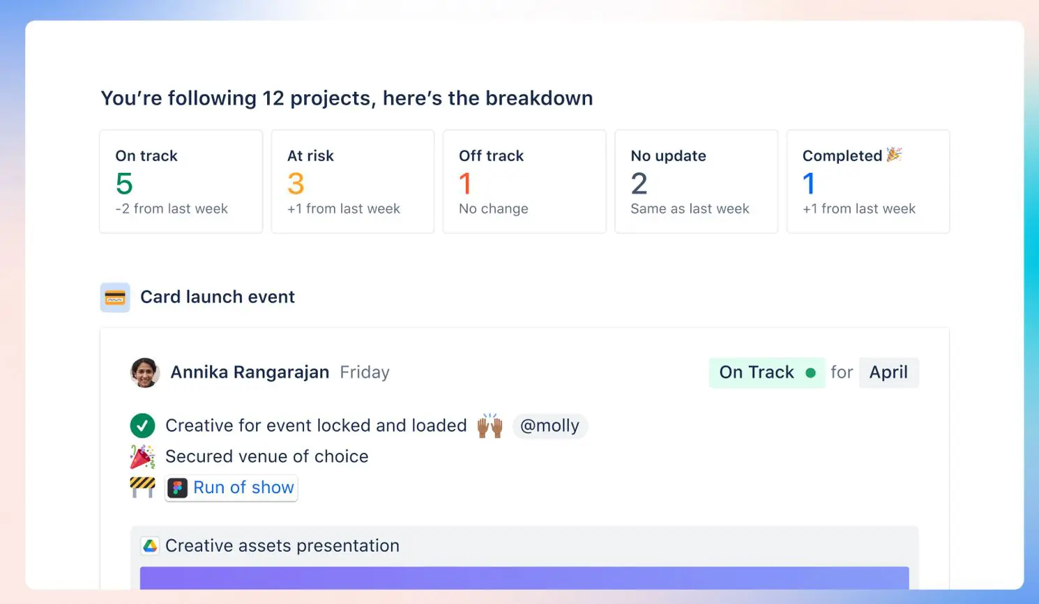Click the credit card project icon
1039x604 pixels.
coord(115,297)
